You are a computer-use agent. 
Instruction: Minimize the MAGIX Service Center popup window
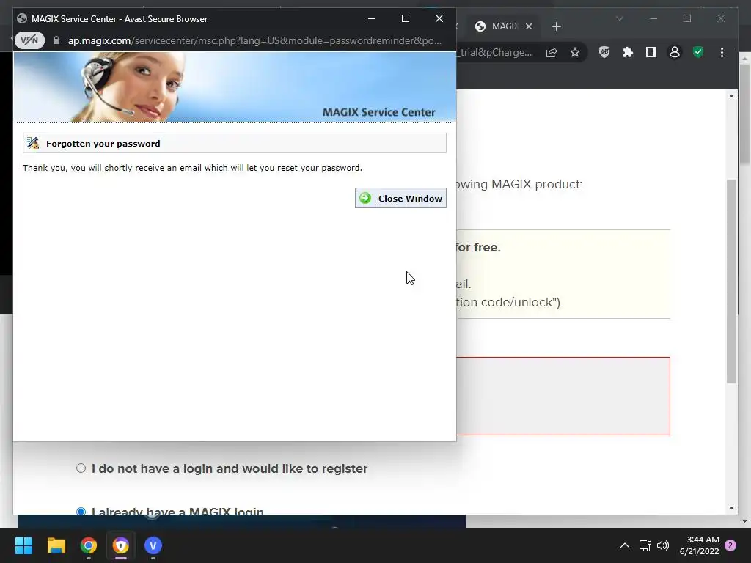pyautogui.click(x=372, y=18)
